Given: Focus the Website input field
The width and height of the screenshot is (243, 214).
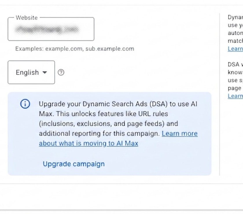Looking at the screenshot, I should coord(51,29).
